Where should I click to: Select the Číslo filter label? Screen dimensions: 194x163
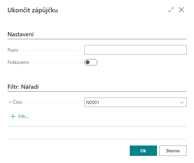point(18,102)
